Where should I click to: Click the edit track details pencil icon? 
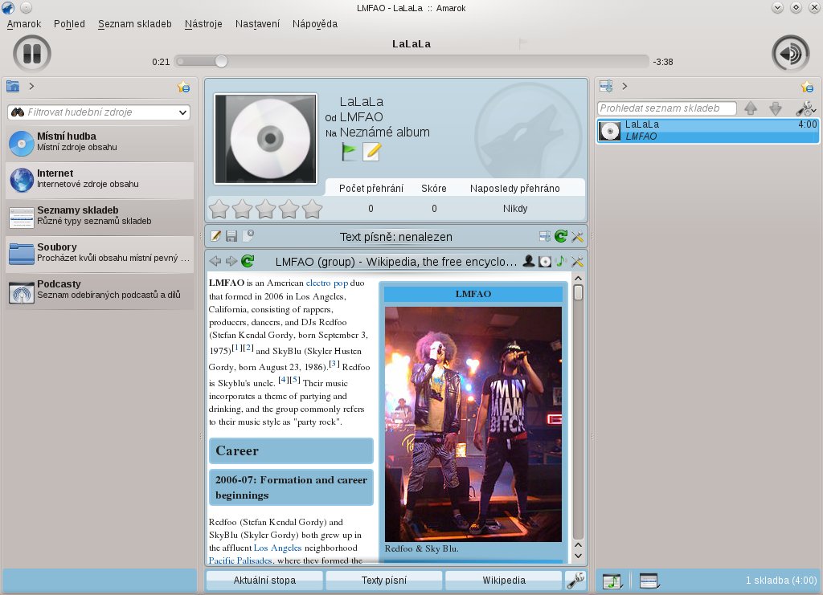point(371,152)
